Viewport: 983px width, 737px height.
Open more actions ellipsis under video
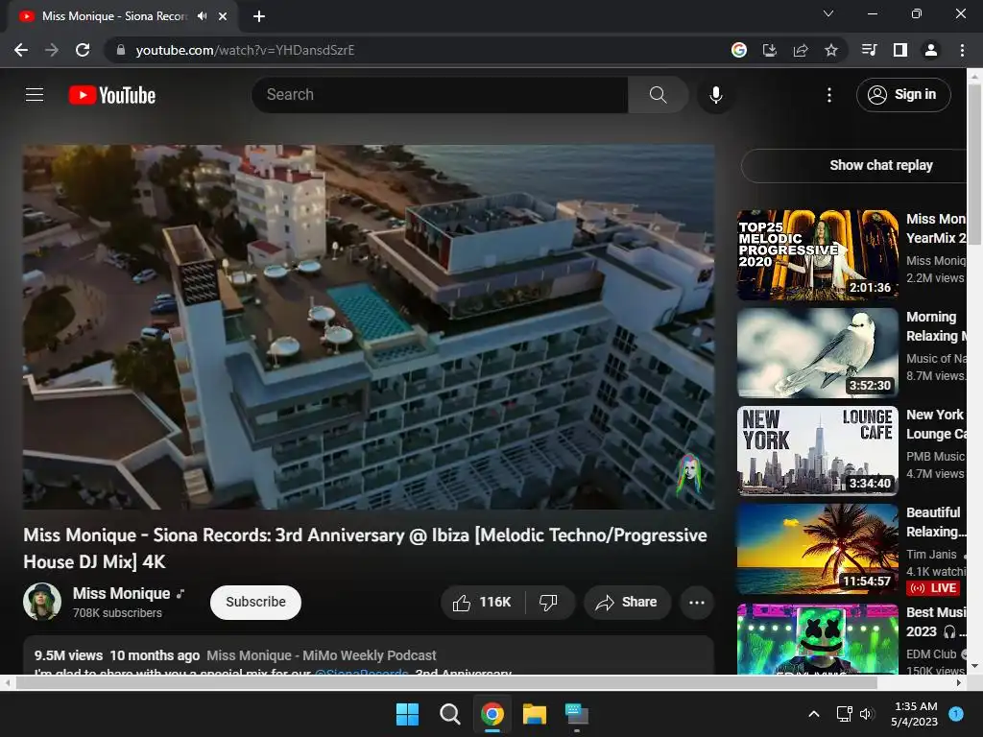[697, 603]
